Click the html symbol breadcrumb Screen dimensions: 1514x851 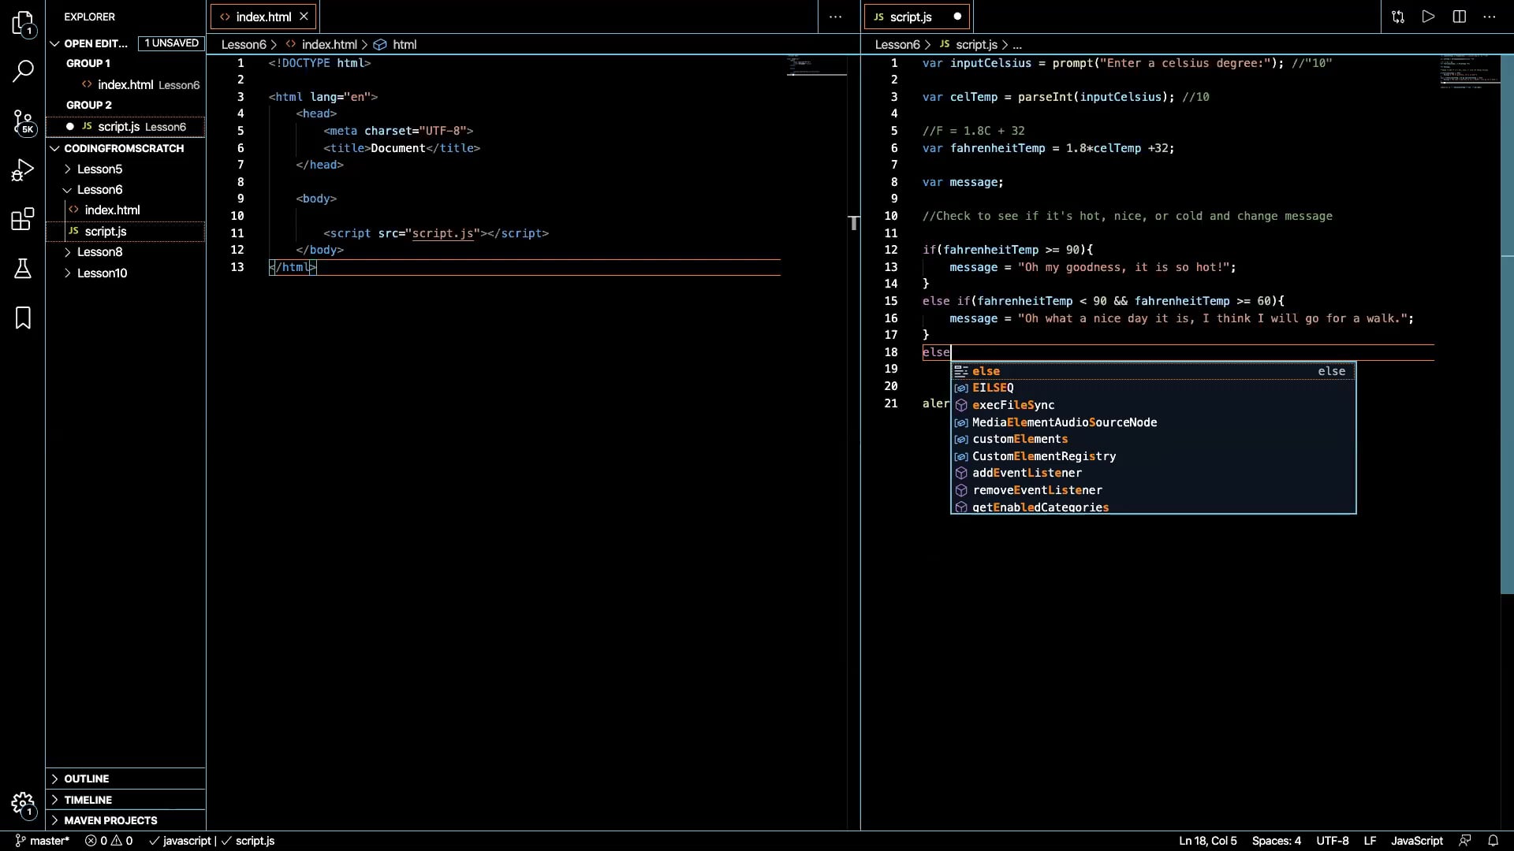[395, 45]
